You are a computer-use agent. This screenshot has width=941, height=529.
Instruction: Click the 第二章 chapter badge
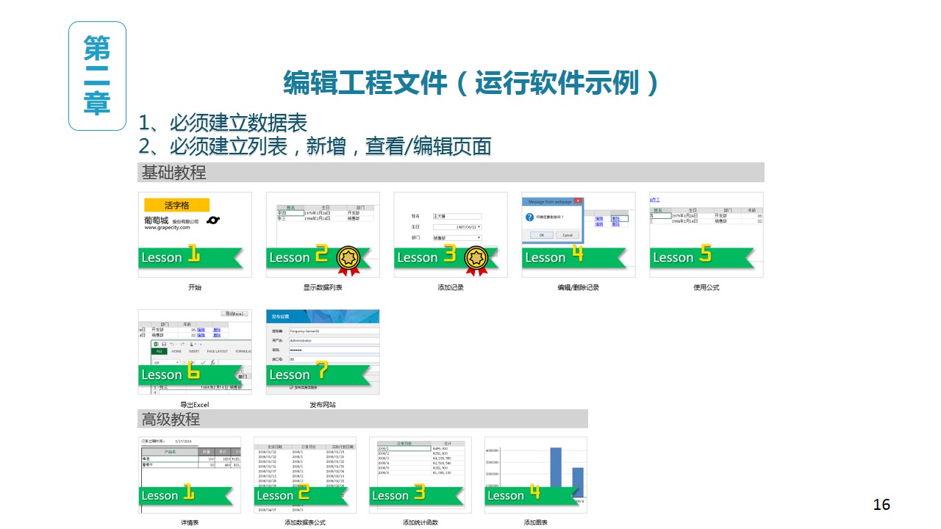97,76
